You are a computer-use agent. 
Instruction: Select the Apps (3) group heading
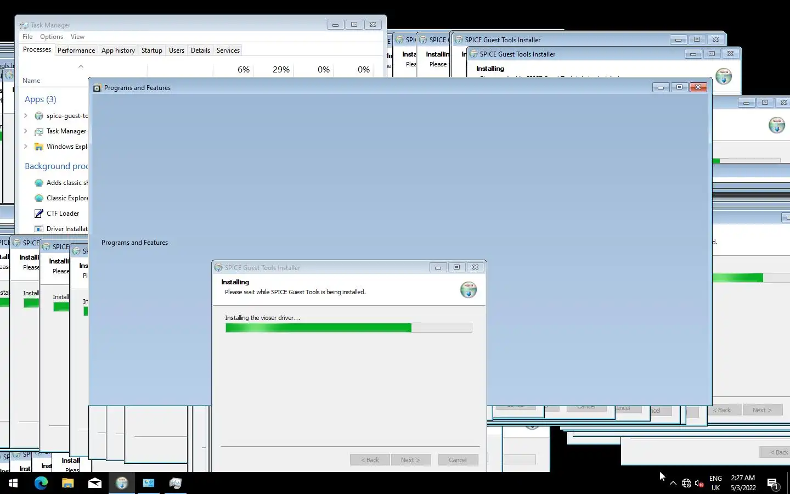coord(41,99)
